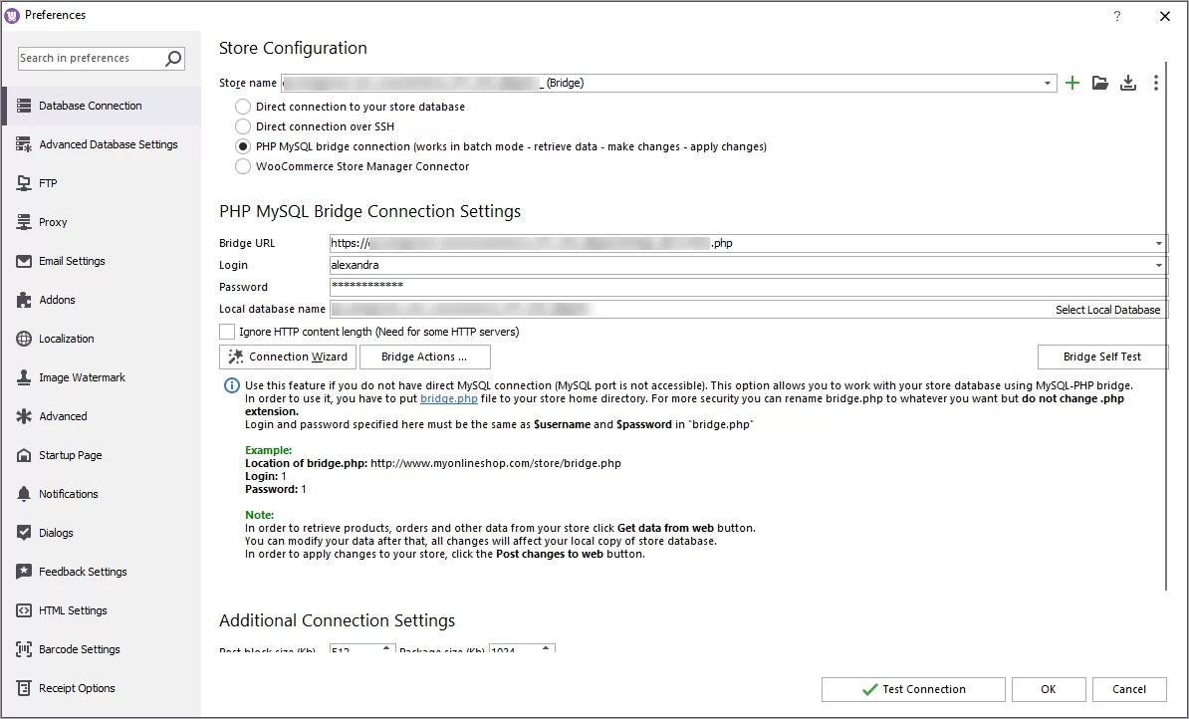Open the Image Watermark settings section
This screenshot has height=719, width=1189.
point(82,377)
